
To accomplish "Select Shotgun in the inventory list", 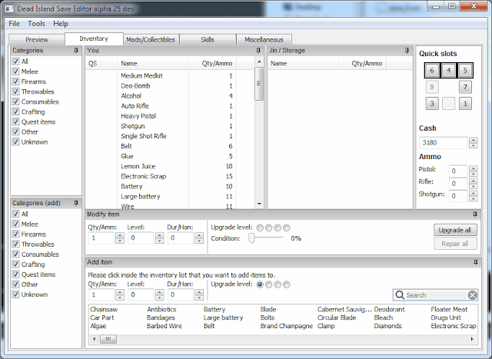I will click(x=133, y=126).
